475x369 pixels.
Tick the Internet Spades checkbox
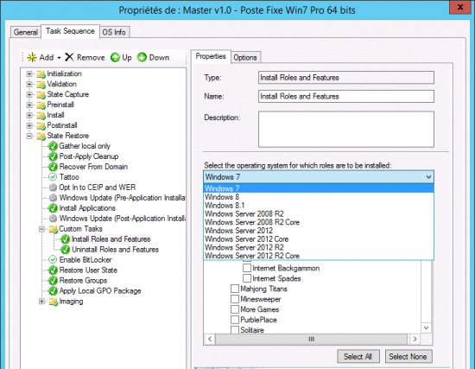[x=247, y=278]
